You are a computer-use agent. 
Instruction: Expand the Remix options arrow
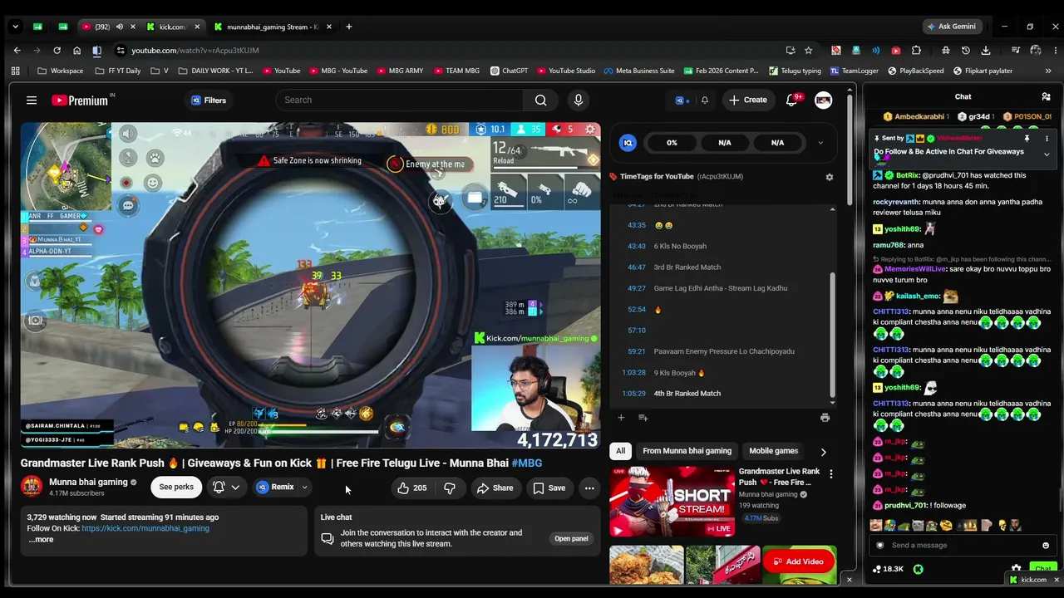coord(304,488)
